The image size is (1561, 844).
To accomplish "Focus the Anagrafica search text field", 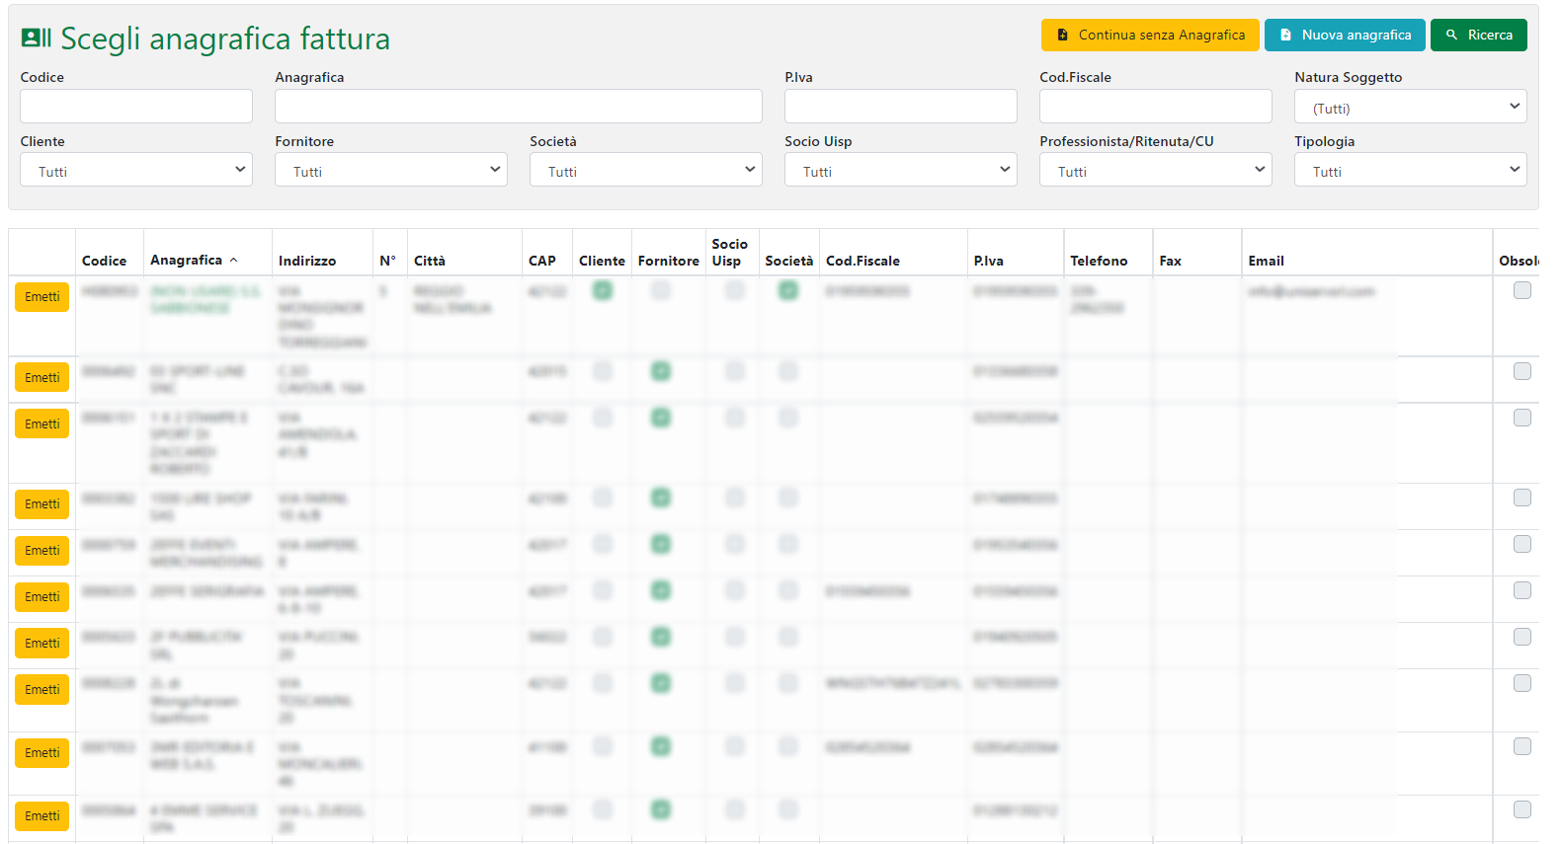I will (518, 107).
